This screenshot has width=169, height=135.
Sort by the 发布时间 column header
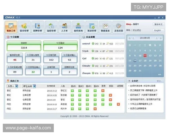pyautogui.click(x=51, y=86)
